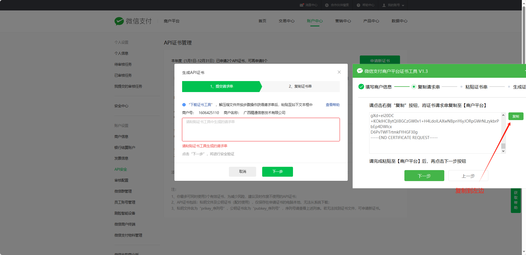The height and width of the screenshot is (255, 526).
Task: Open the message center envelope icon
Action: pos(302,5)
